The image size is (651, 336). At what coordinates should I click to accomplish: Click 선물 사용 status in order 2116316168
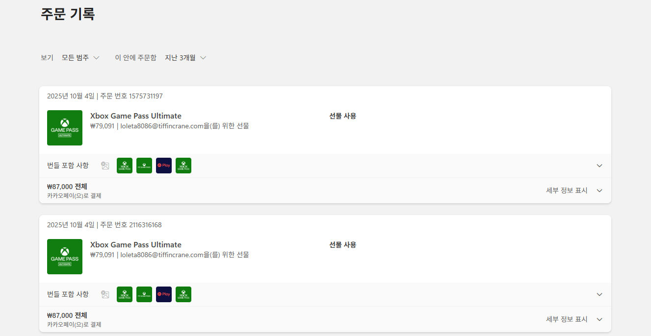pos(343,245)
